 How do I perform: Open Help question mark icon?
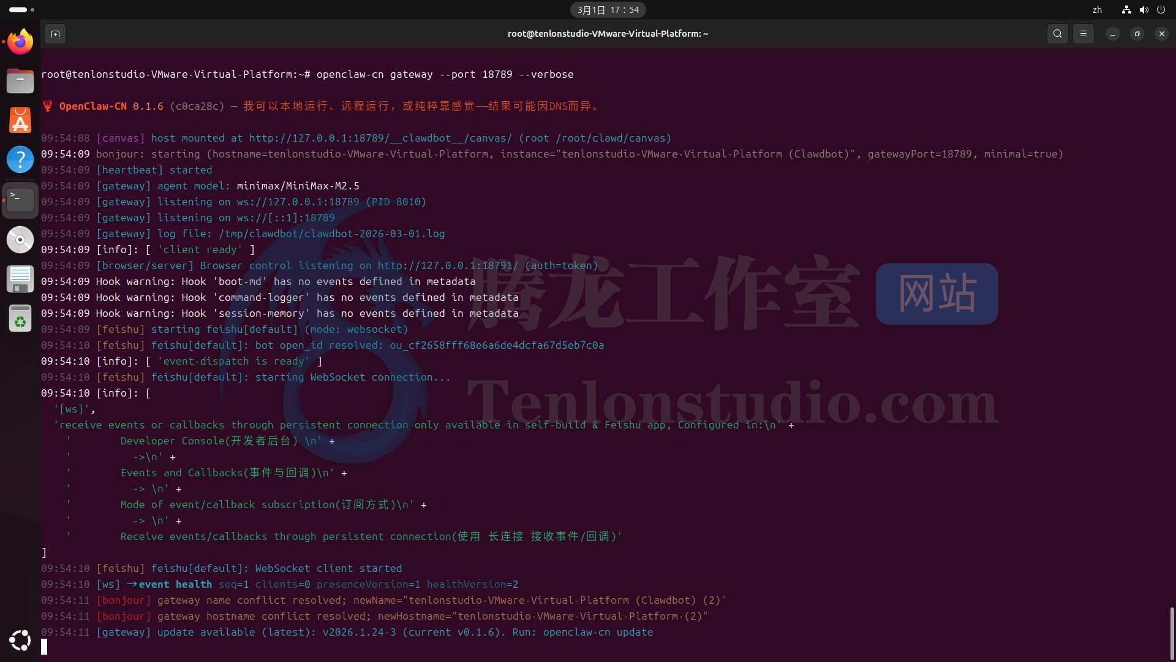click(20, 159)
